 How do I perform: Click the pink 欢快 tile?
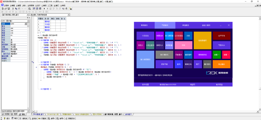[x=183, y=45]
